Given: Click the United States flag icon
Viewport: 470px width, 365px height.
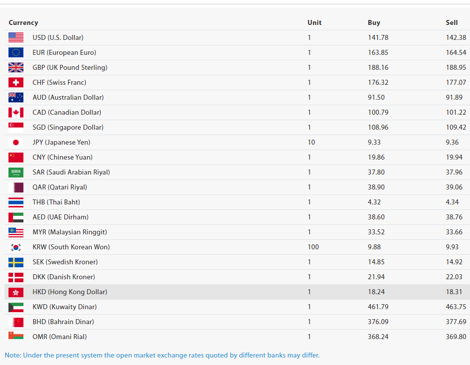Looking at the screenshot, I should [x=16, y=37].
